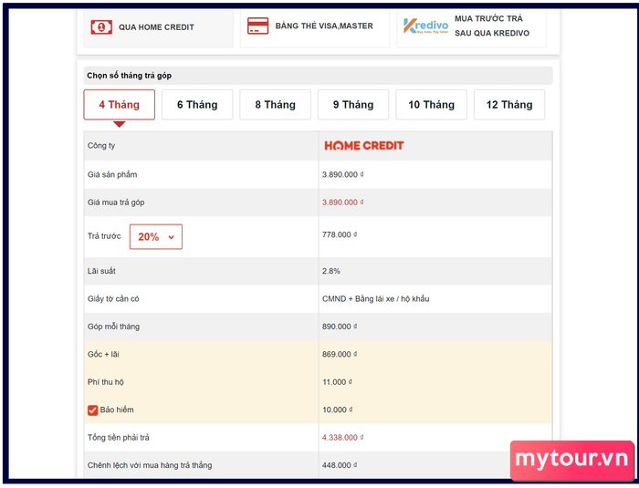Click the Chọn số tháng trả góp heading
Viewport: 639px width, 488px height.
point(130,76)
